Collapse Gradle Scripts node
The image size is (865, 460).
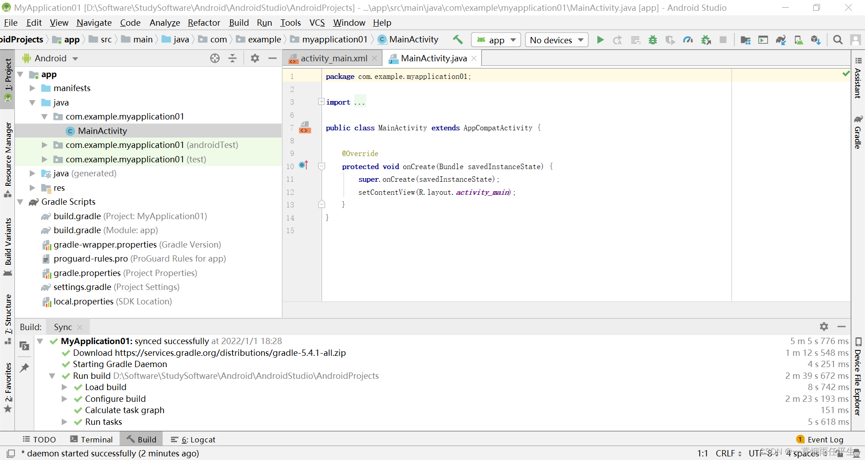click(20, 202)
